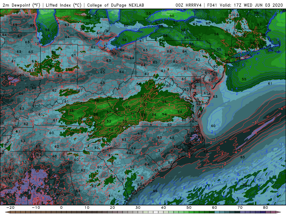The image size is (286, 214).
Task: Click the "20" legend scale label
Action: pyautogui.click(x=112, y=208)
